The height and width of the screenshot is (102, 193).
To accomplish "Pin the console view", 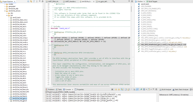I will point(141,90).
